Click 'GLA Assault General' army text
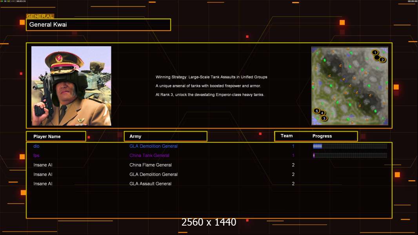 click(x=150, y=184)
